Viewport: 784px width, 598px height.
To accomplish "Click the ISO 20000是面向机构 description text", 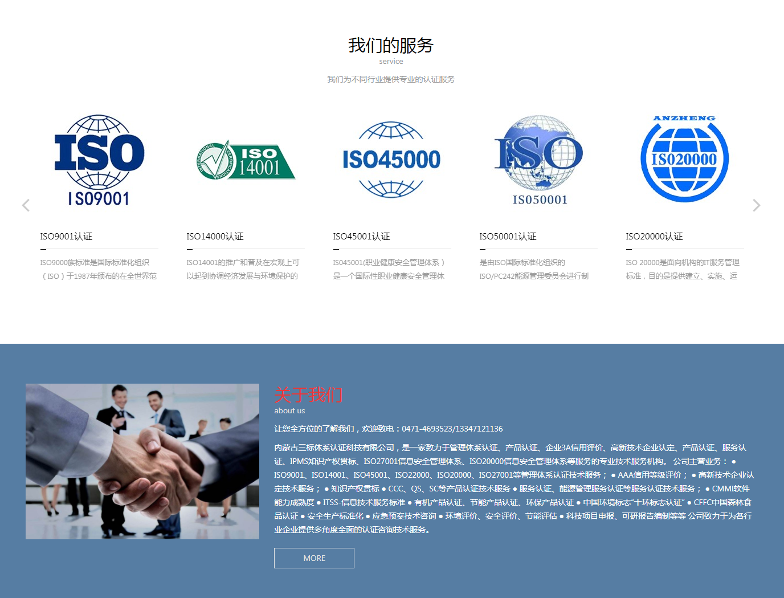I will pyautogui.click(x=683, y=269).
